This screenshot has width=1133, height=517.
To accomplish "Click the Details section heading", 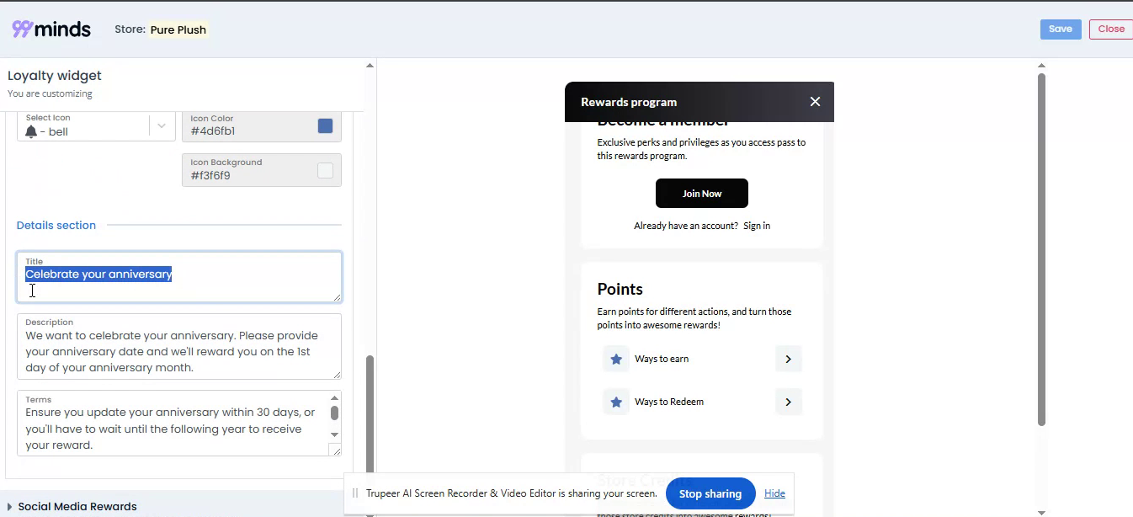I will point(56,225).
